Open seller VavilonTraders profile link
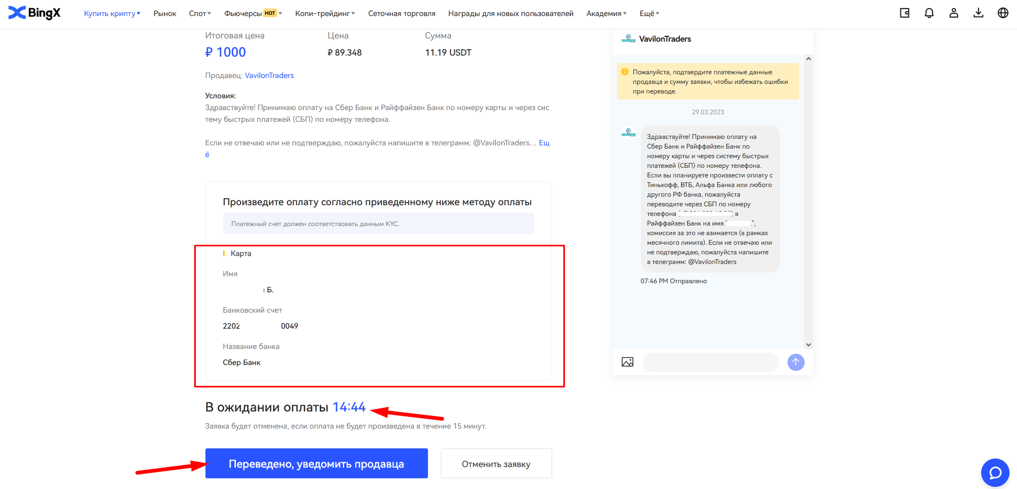The height and width of the screenshot is (489, 1017). point(269,75)
